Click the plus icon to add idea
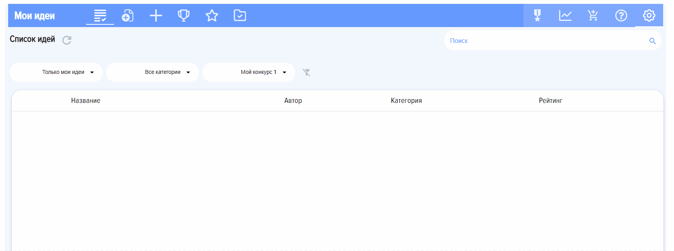This screenshot has width=674, height=251. (x=156, y=15)
